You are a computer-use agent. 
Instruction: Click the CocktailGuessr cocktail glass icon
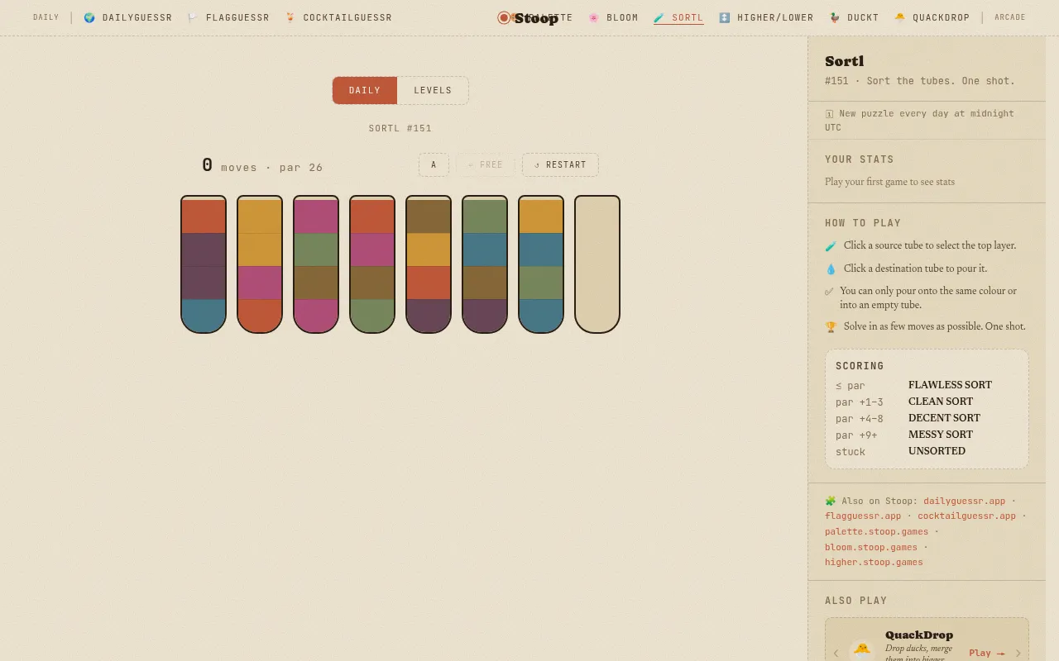tap(290, 17)
